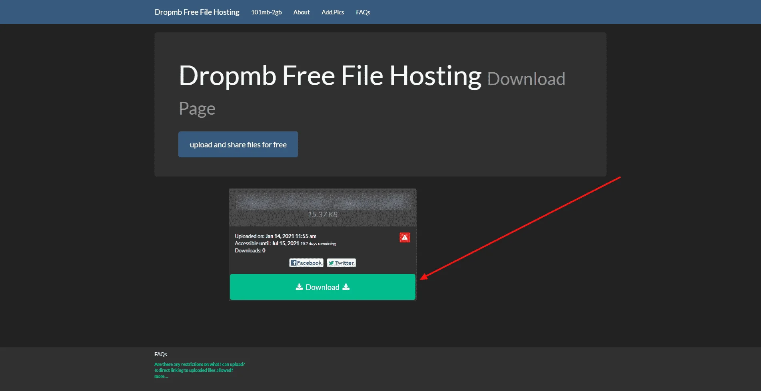The image size is (761, 391).
Task: Open 'Are there any restrictions on what I can upload?'
Action: (x=200, y=364)
